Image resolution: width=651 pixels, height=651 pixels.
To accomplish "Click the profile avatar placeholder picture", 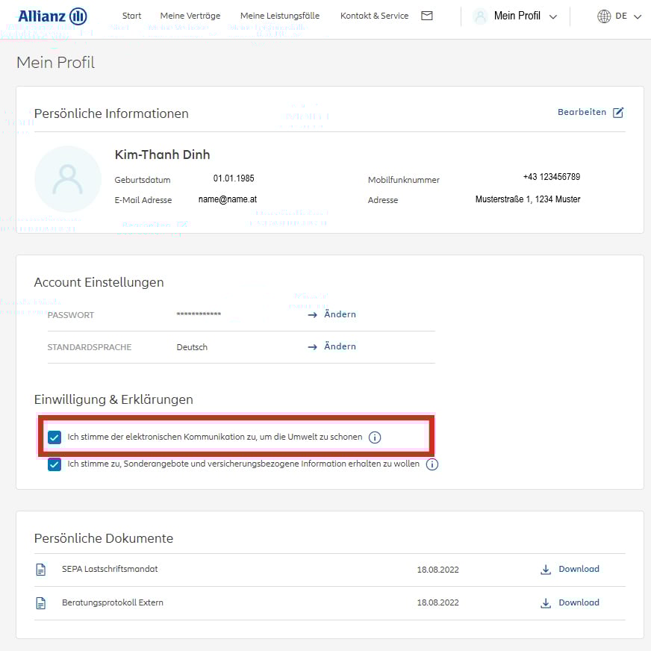I will (x=68, y=179).
